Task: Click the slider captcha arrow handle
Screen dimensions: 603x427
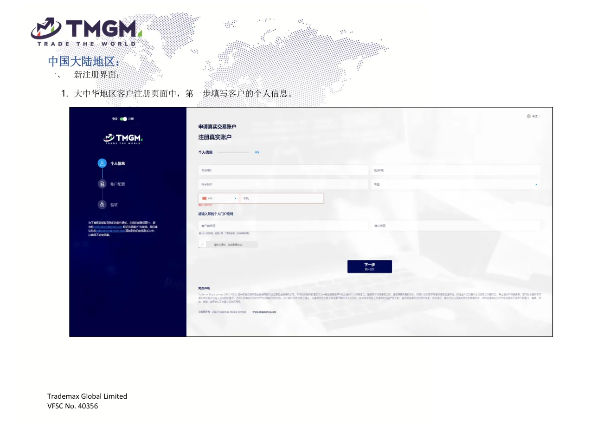Action: tap(202, 244)
